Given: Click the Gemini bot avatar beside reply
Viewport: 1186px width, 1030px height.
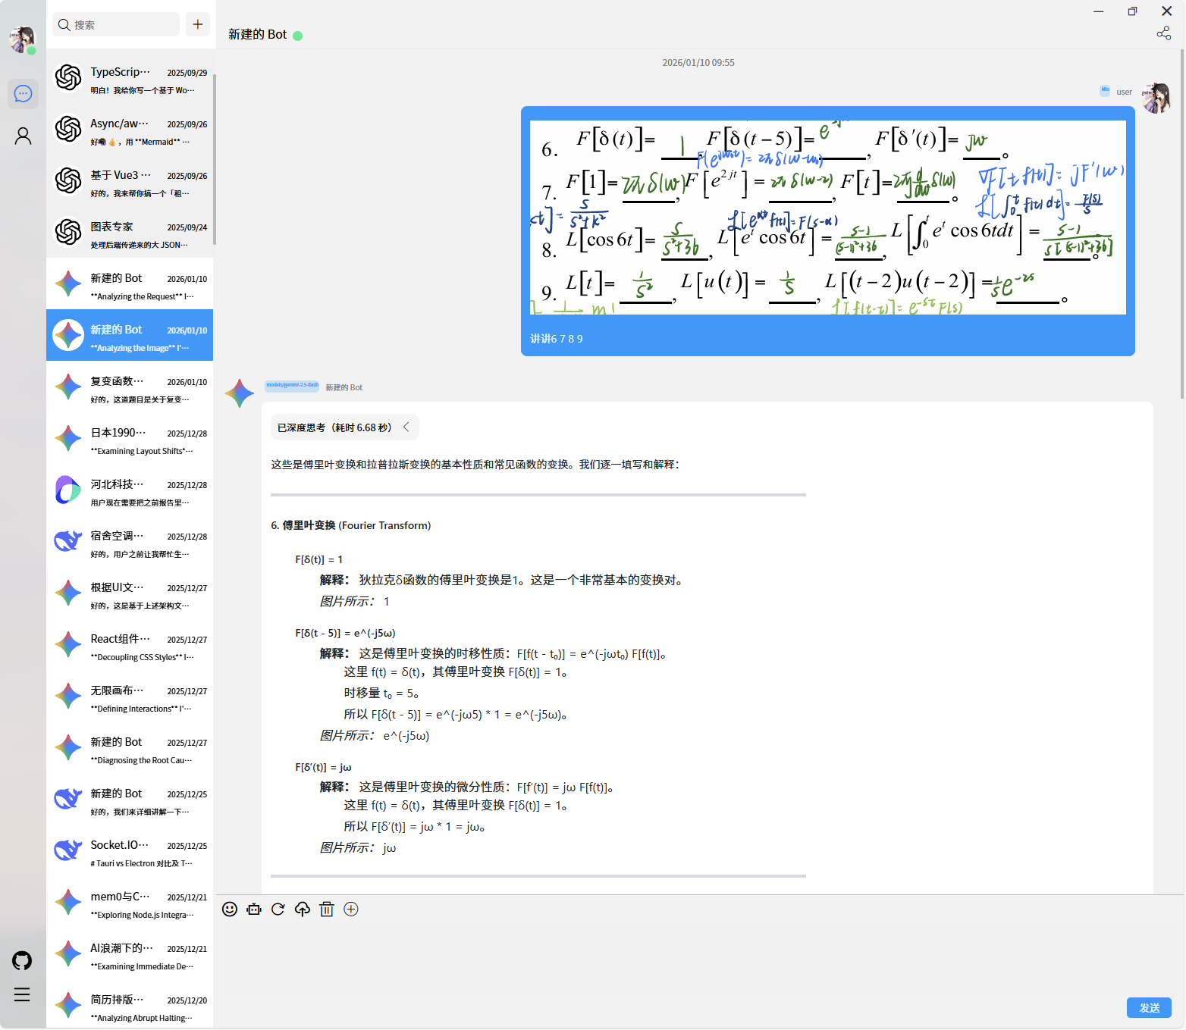Looking at the screenshot, I should (x=240, y=393).
